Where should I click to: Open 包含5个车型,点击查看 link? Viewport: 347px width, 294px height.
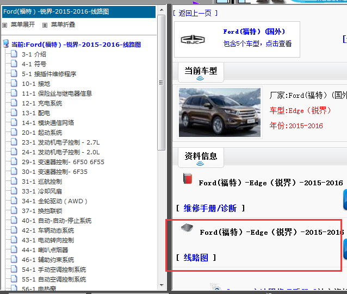[257, 43]
